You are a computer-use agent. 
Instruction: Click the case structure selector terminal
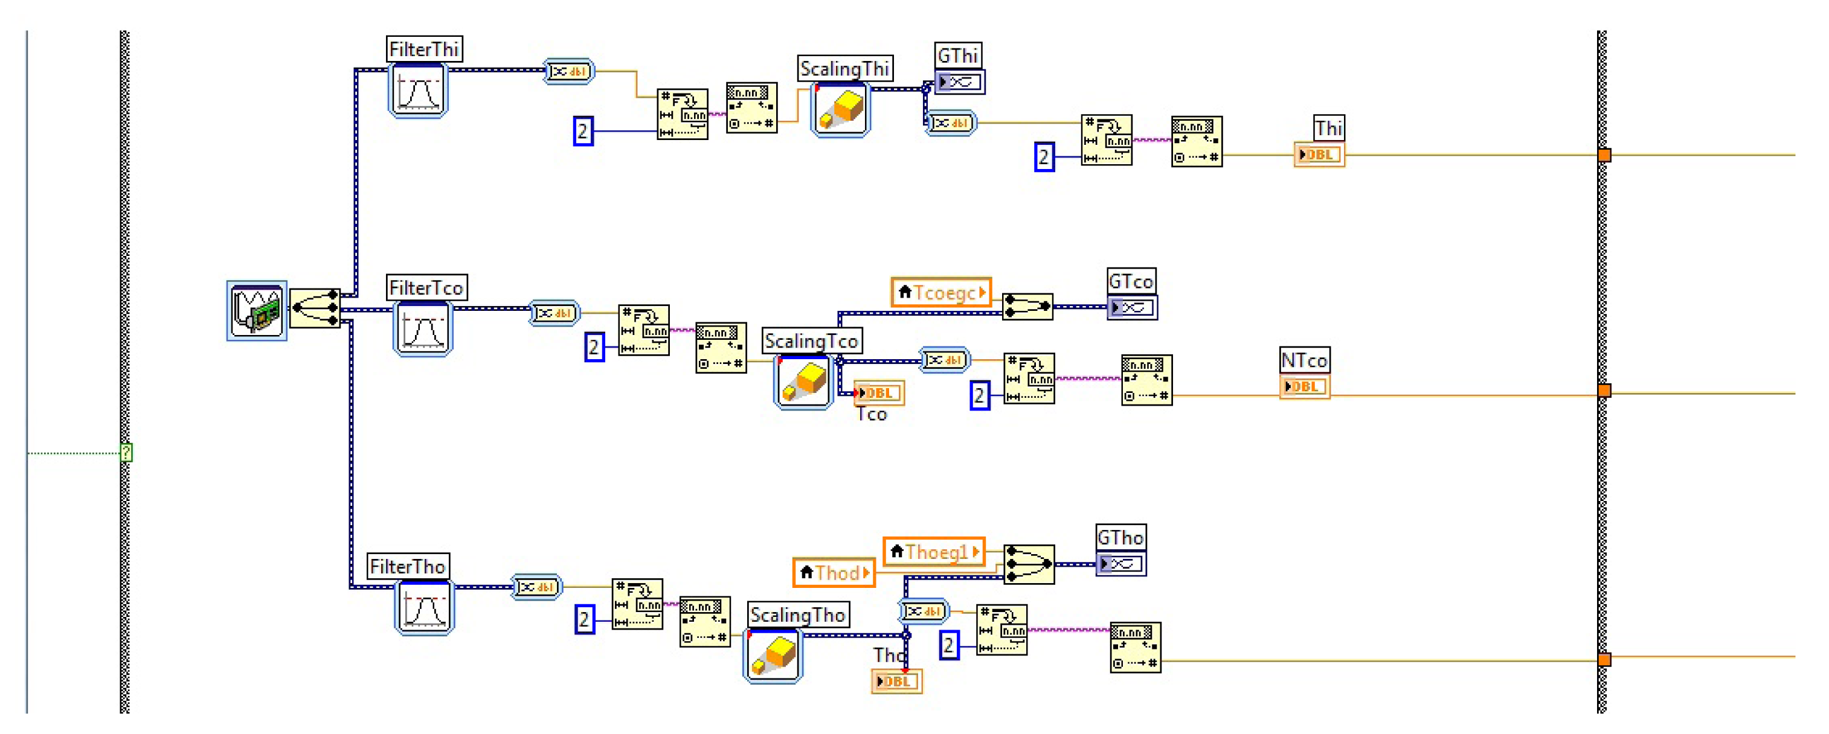pyautogui.click(x=126, y=452)
